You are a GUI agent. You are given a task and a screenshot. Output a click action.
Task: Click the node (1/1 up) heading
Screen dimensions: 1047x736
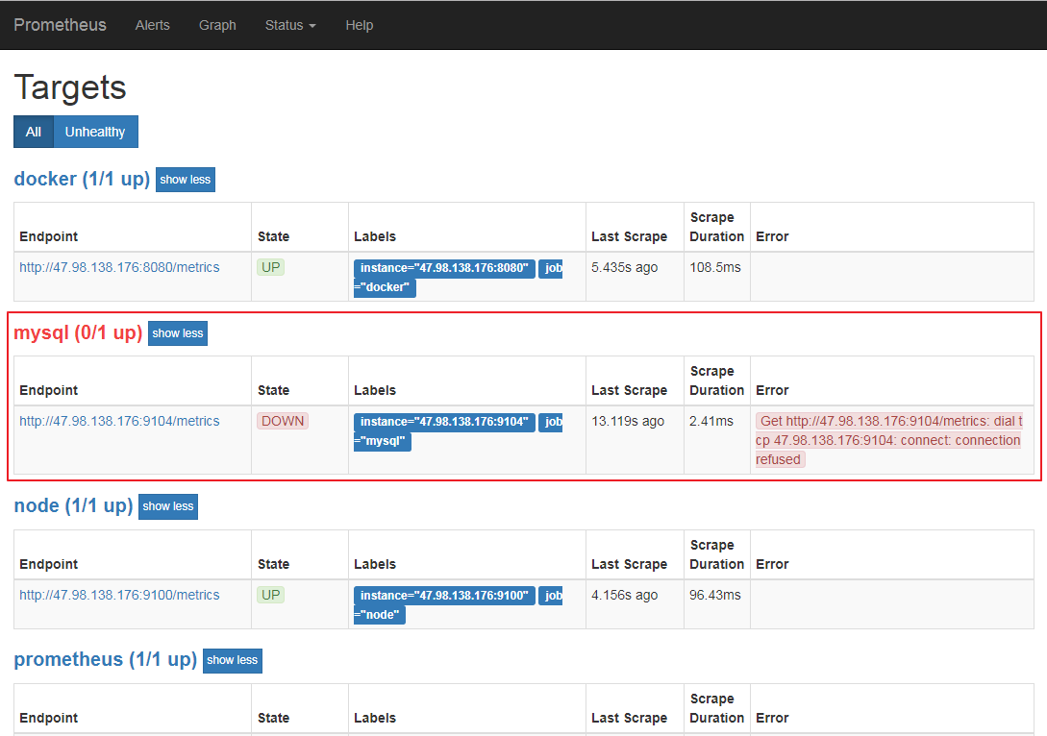point(73,506)
